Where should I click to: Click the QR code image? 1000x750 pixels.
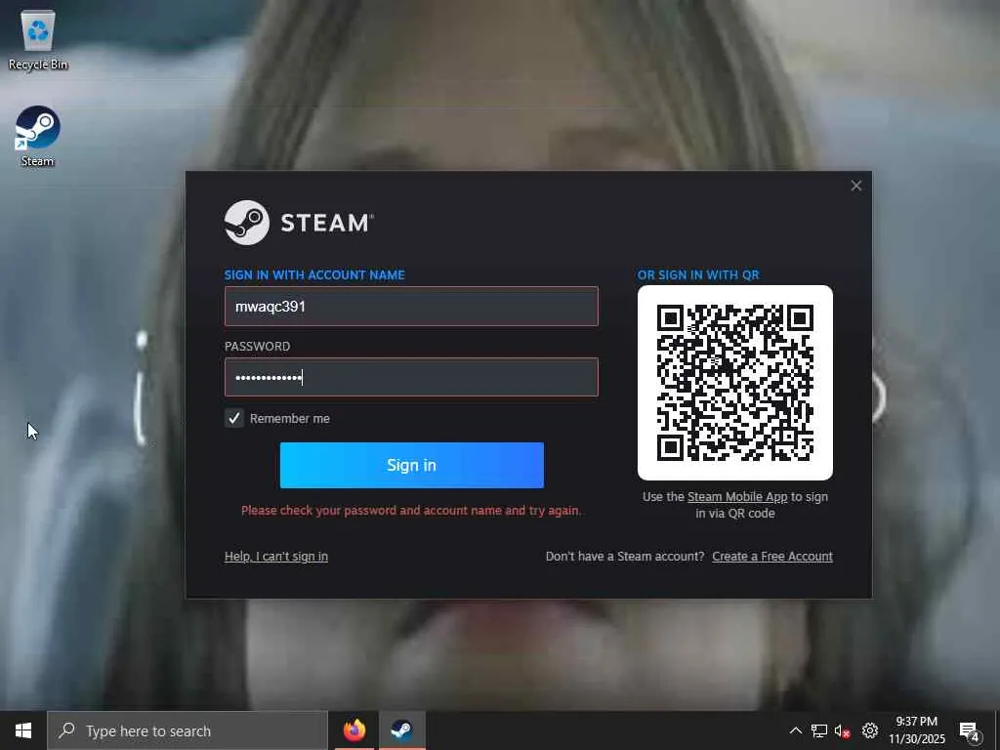(734, 383)
